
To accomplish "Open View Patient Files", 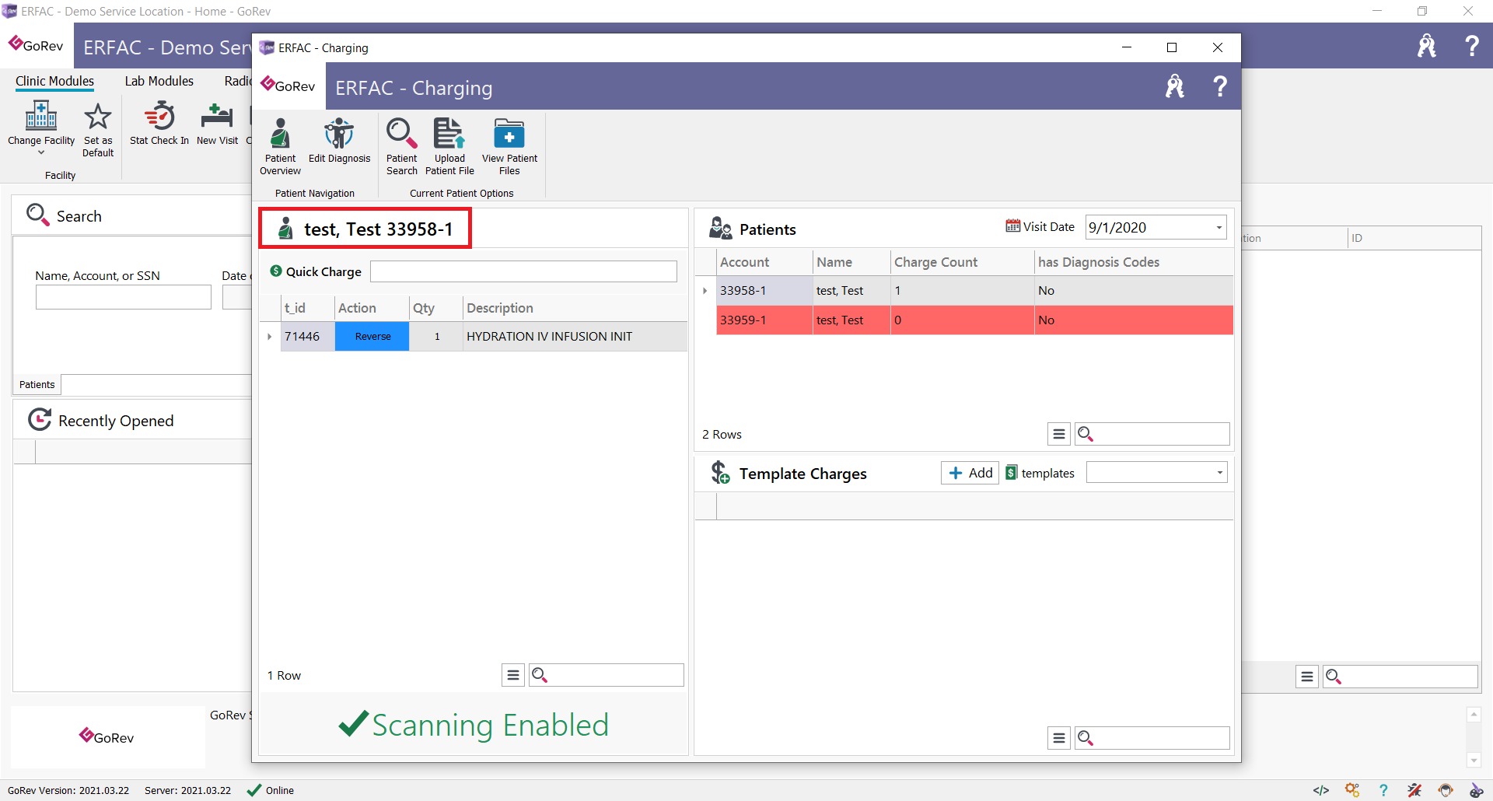I will pyautogui.click(x=509, y=146).
